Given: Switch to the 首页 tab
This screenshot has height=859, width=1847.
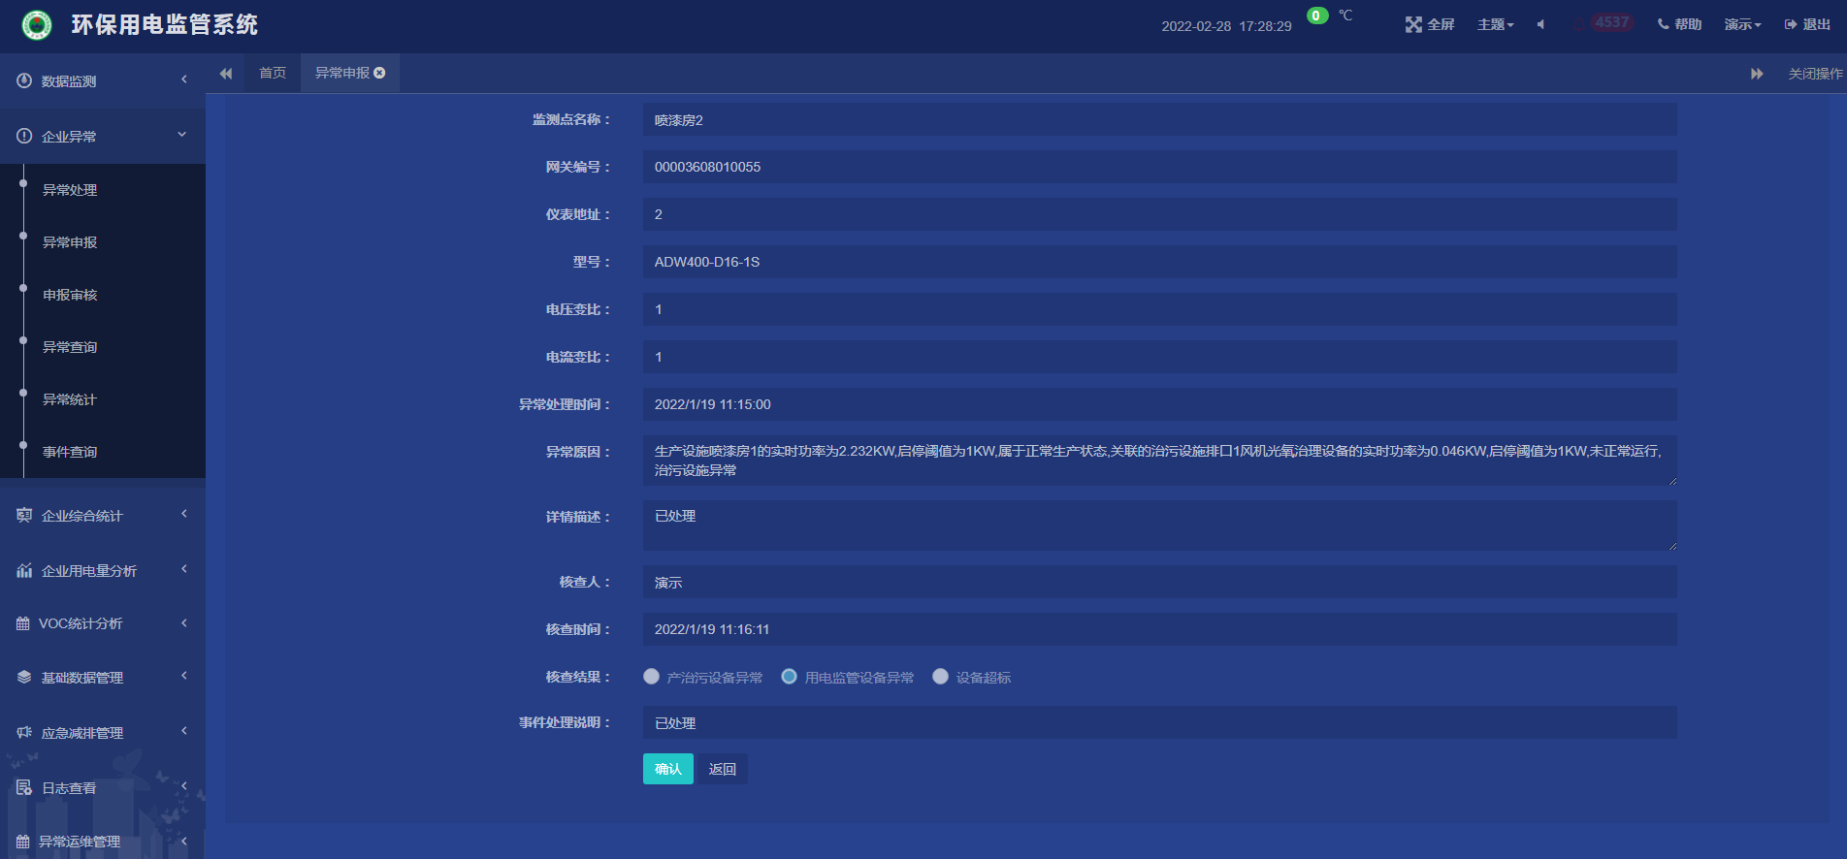Looking at the screenshot, I should [273, 73].
